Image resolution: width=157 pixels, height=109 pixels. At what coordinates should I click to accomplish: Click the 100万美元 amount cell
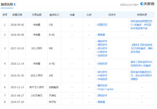pos(37,95)
